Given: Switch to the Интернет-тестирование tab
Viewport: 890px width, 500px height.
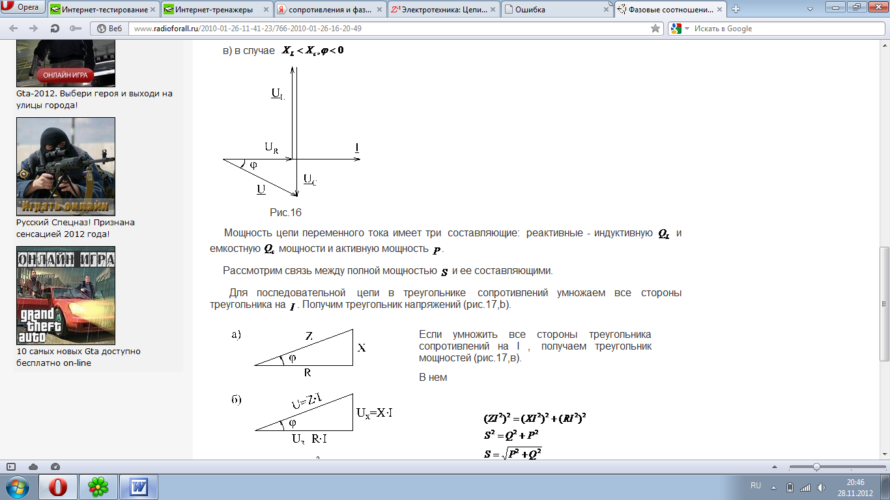Looking at the screenshot, I should 103,10.
